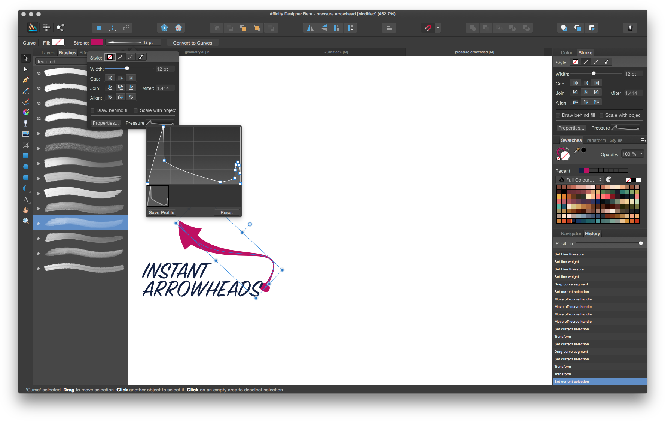Click the Flip Horizontal toolbar icon
The image size is (665, 421).
tap(310, 28)
